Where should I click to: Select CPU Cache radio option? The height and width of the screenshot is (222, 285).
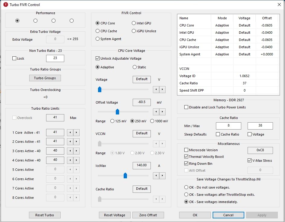[x=106, y=31]
